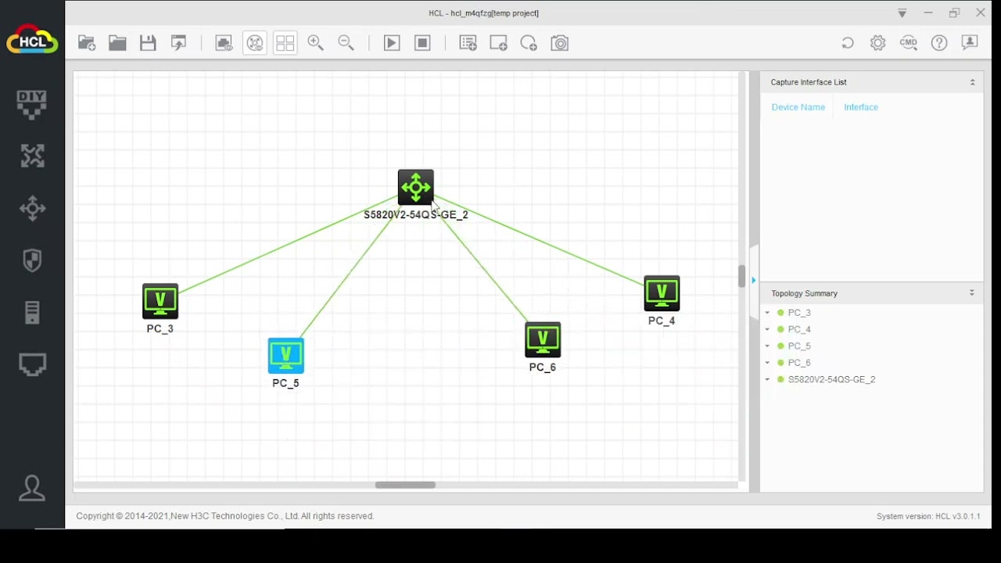Stop all devices with the stop button

point(422,43)
